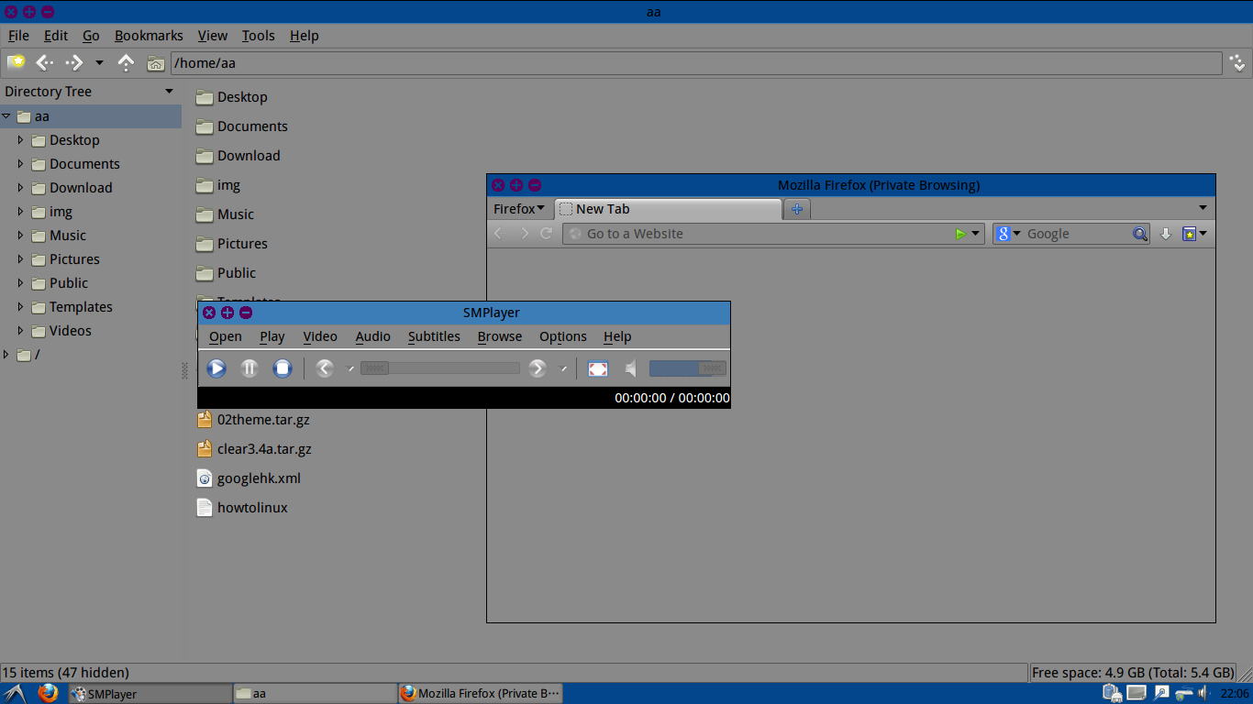Open the file manager Edit menu
Screen dimensions: 1253x704
[x=56, y=36]
